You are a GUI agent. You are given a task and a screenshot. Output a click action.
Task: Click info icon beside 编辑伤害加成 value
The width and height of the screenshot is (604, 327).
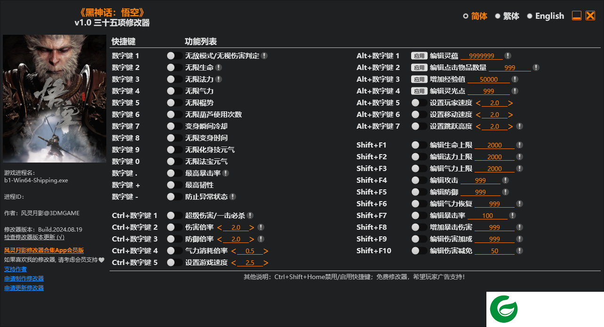519,239
